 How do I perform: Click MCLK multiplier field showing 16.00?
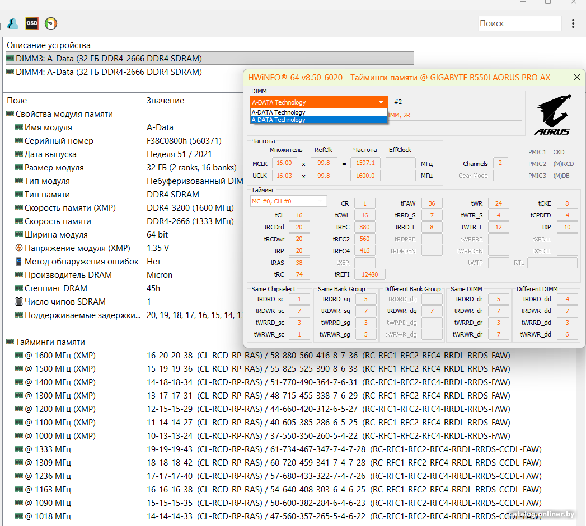[284, 163]
